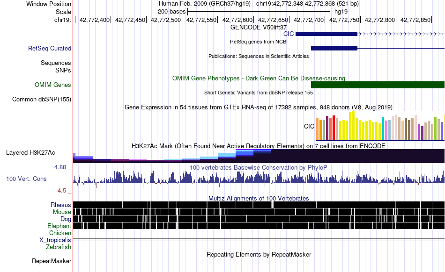Click the Scale label
Screen dimensions: 445x272
pyautogui.click(x=63, y=12)
